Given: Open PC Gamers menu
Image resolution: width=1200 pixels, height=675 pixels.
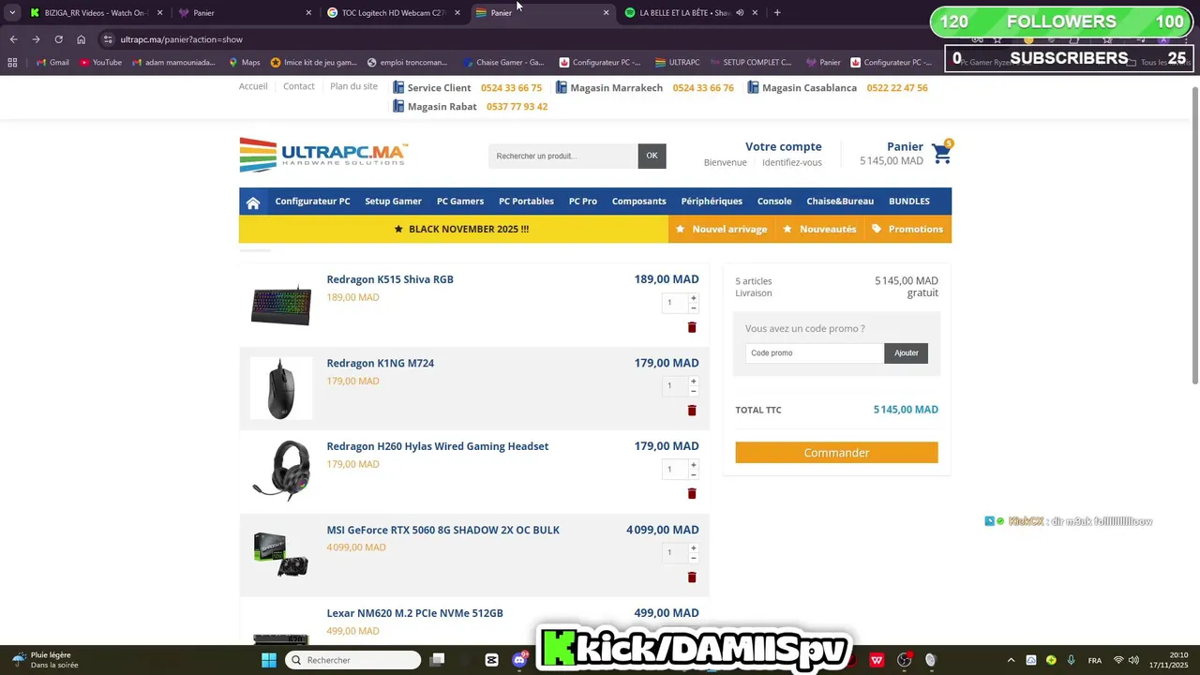Looking at the screenshot, I should pyautogui.click(x=460, y=202).
